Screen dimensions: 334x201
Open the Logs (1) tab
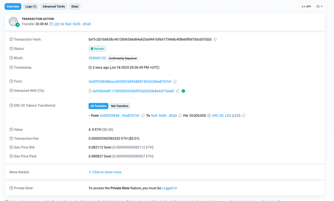31,7
